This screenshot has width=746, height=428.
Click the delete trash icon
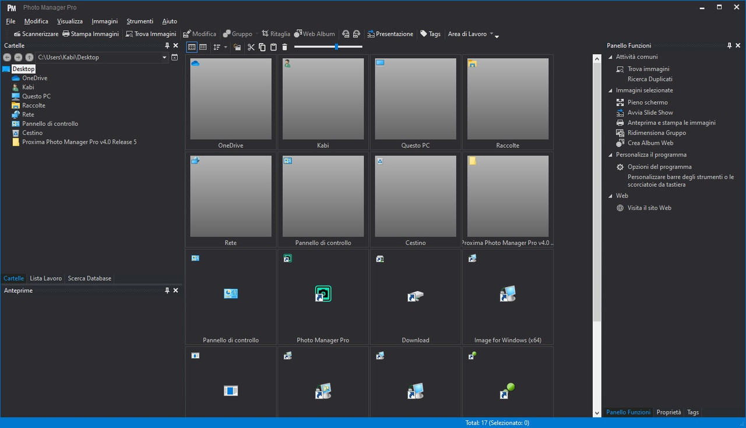click(284, 47)
